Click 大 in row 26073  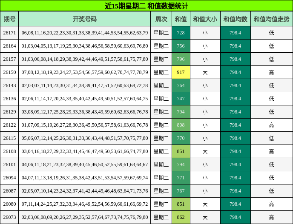pyautogui.click(x=205, y=217)
